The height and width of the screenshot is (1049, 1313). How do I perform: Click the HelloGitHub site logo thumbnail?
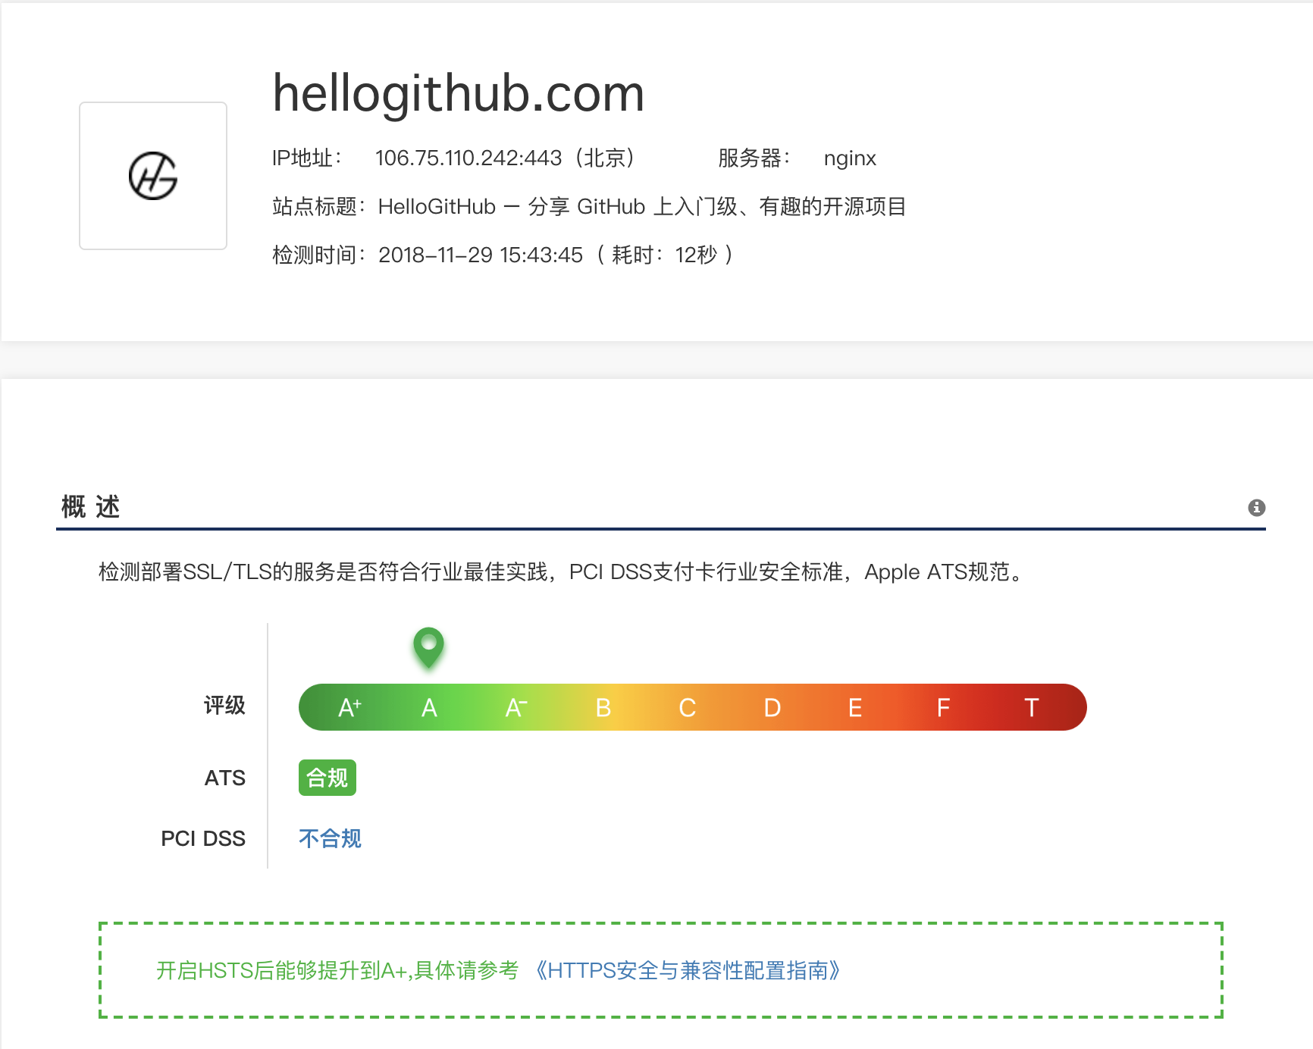(x=153, y=176)
